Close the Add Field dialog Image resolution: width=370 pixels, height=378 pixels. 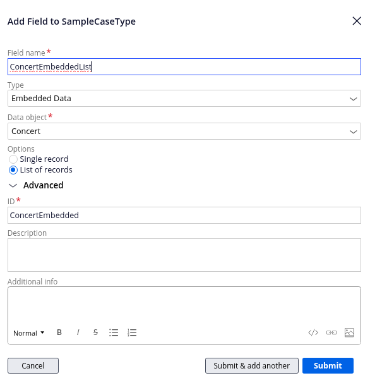357,21
